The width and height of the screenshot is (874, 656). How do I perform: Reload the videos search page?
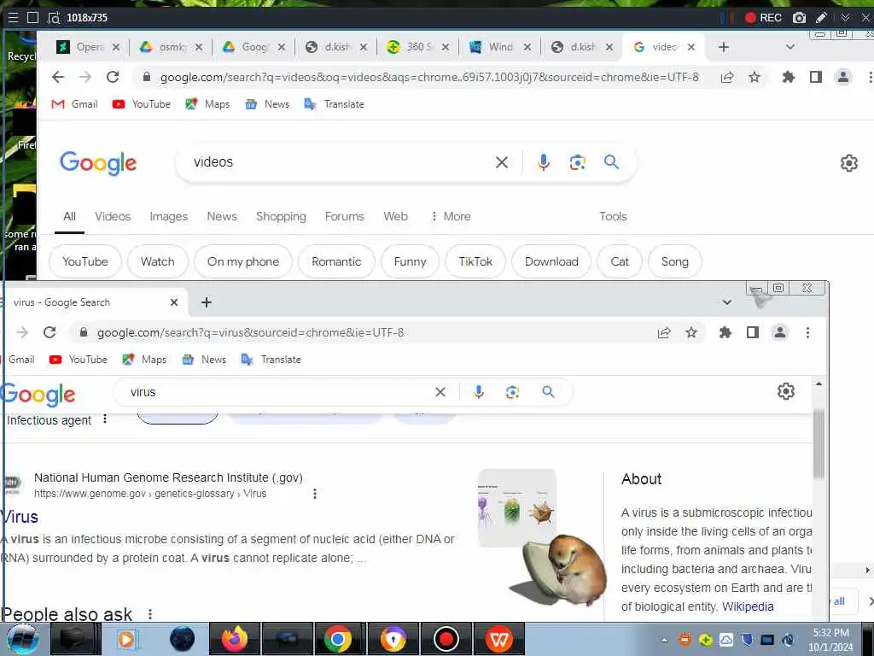(x=113, y=77)
